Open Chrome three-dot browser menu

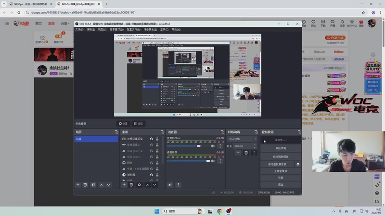tap(381, 12)
